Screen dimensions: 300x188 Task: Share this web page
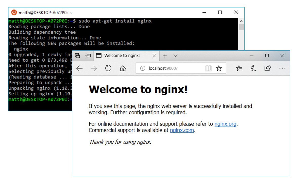[x=268, y=68]
